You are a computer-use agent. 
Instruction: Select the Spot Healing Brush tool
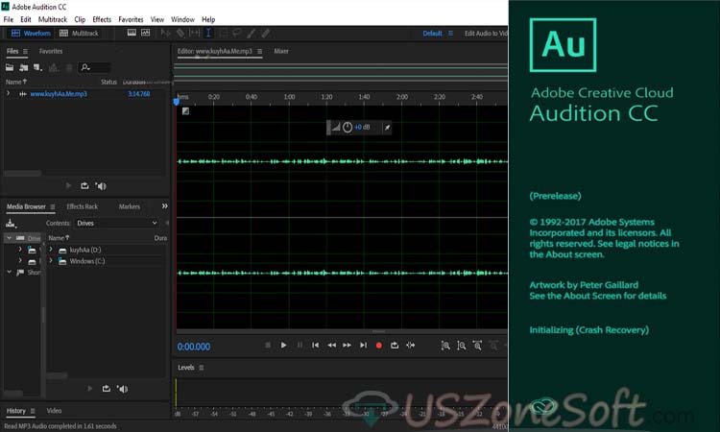tap(265, 33)
